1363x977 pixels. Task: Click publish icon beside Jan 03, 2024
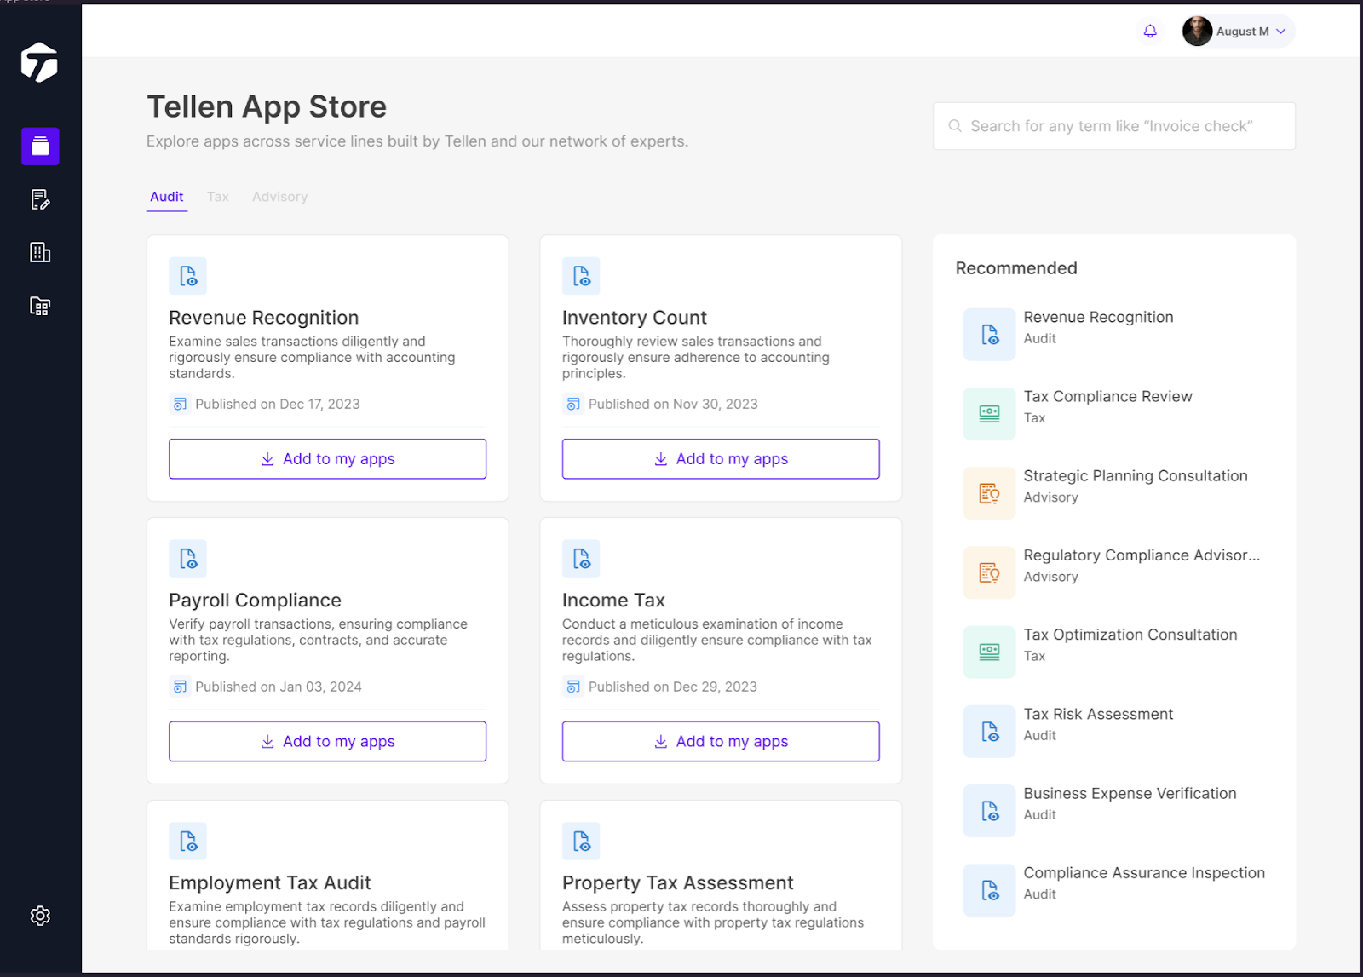pos(180,687)
